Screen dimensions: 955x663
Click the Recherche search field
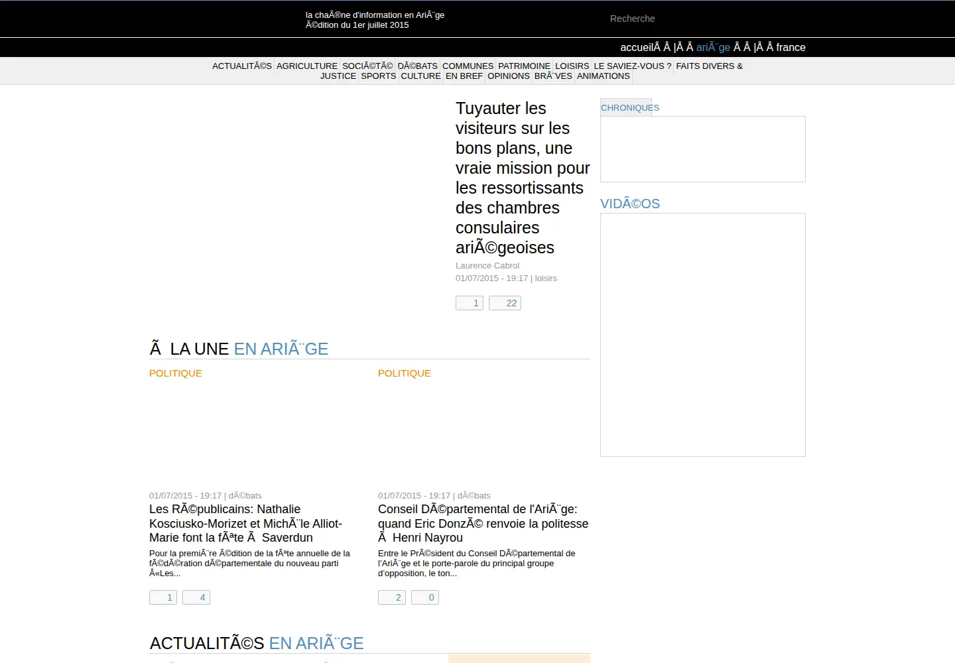670,19
